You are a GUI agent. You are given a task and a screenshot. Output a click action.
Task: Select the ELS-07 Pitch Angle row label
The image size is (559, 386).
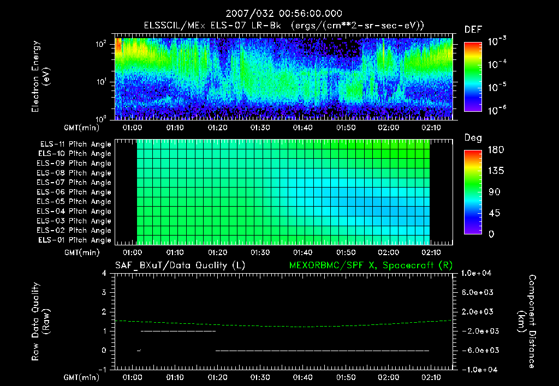coord(74,182)
